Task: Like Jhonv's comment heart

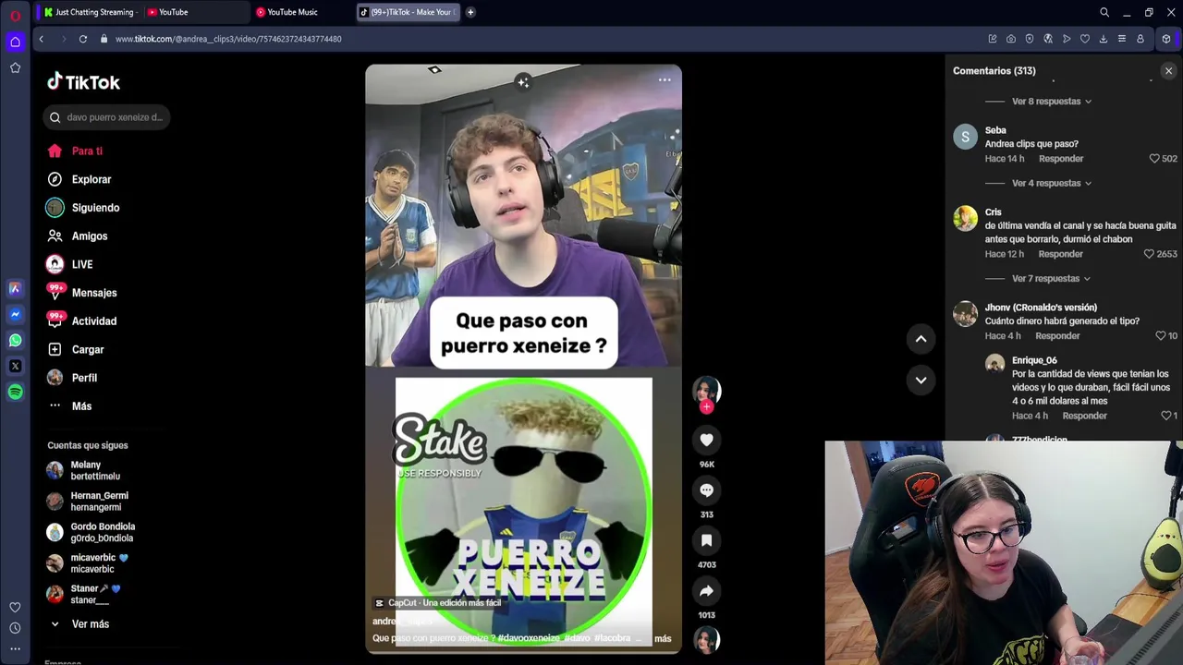Action: click(x=1160, y=336)
